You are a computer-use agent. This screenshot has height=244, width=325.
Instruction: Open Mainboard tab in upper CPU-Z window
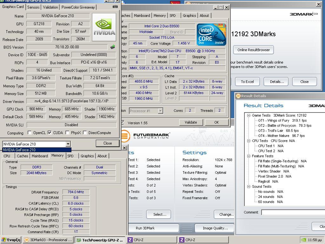click(x=142, y=16)
